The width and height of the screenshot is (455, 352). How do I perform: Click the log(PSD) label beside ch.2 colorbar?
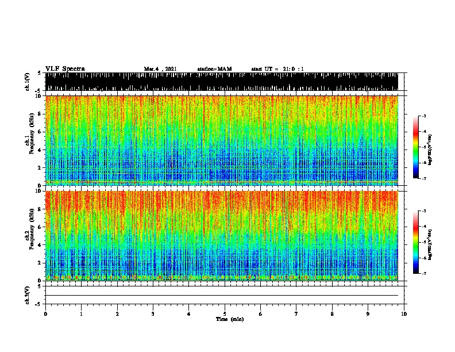430,244
